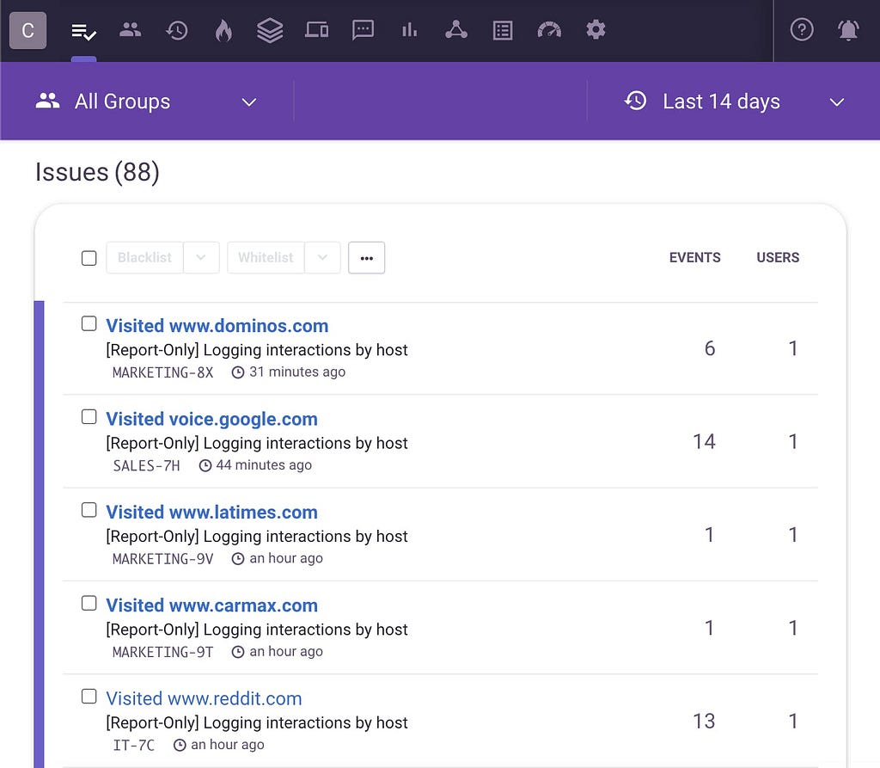Image resolution: width=880 pixels, height=768 pixels.
Task: Open the chat message icon in top bar
Action: tap(364, 30)
